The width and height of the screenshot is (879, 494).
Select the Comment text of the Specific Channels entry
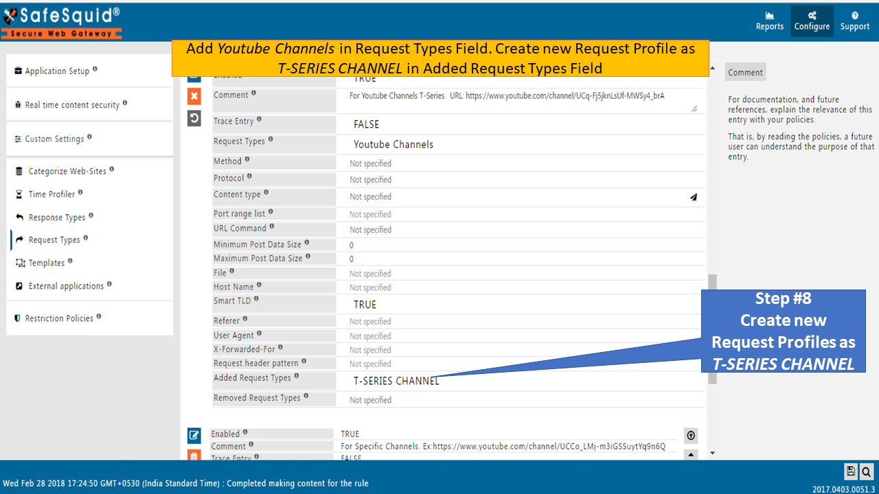coord(503,447)
